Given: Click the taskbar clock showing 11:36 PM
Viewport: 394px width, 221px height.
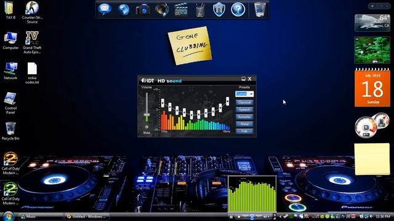Looking at the screenshot, I should point(383,217).
